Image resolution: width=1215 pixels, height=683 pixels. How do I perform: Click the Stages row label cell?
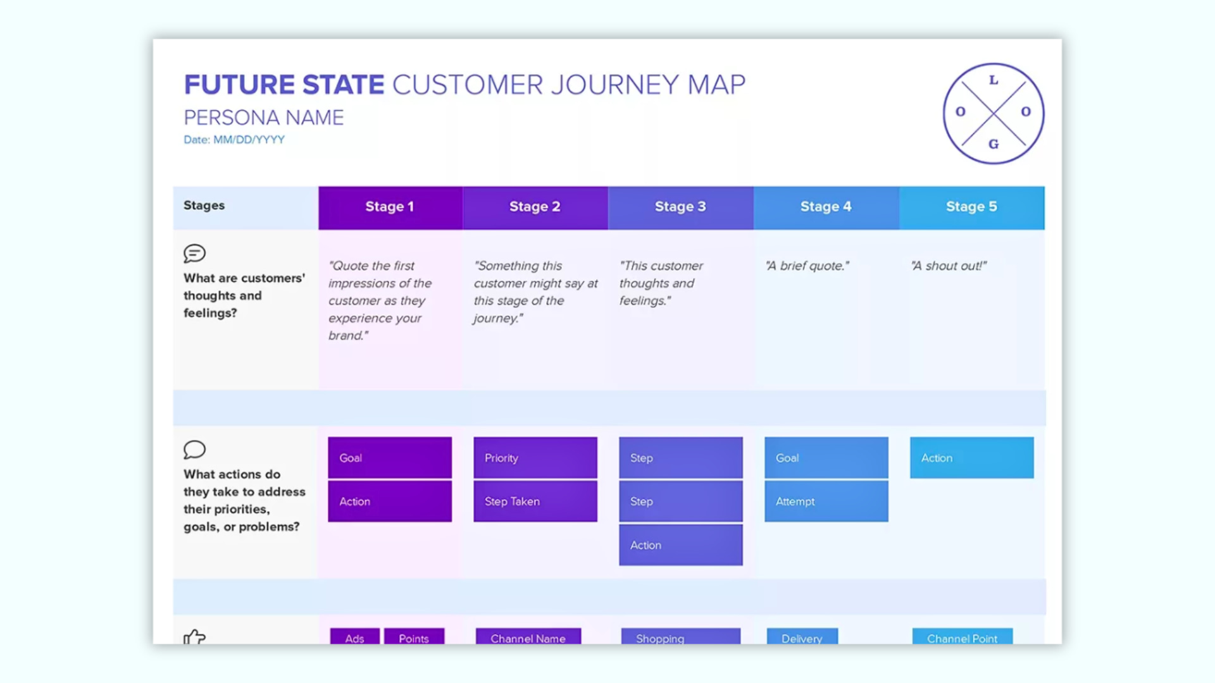[246, 207]
